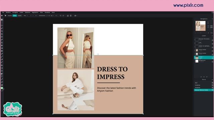Screen dimensions: 214x120
Task: Select the Color Picker eyedropper tool
Action: [2, 79]
